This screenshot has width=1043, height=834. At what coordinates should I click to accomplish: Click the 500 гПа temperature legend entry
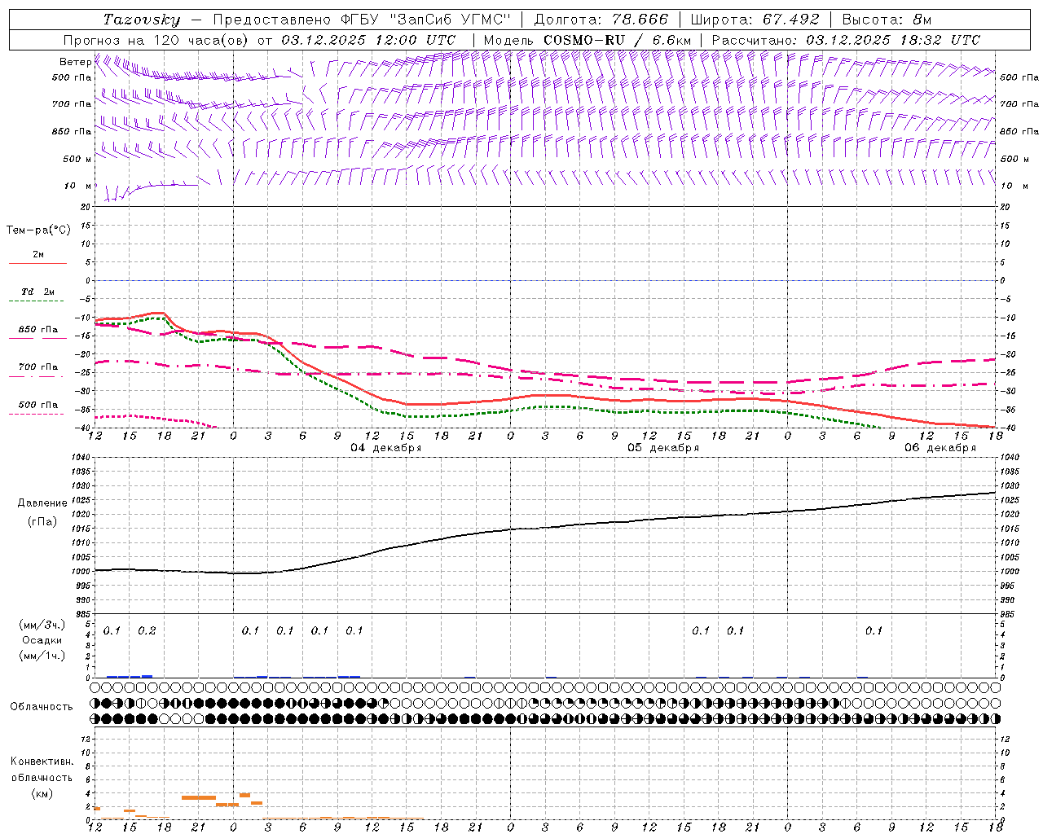click(x=38, y=404)
